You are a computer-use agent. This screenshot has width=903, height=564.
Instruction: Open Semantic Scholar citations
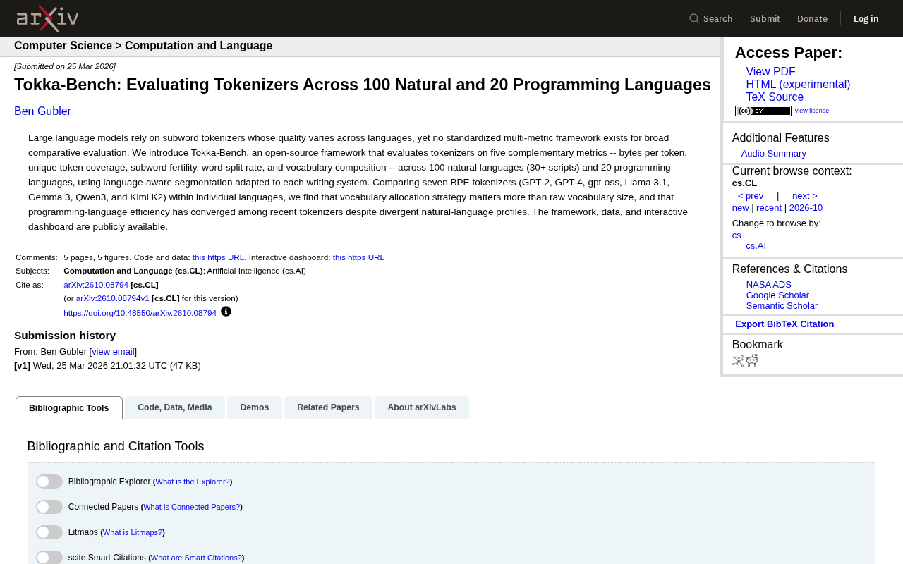pyautogui.click(x=782, y=306)
